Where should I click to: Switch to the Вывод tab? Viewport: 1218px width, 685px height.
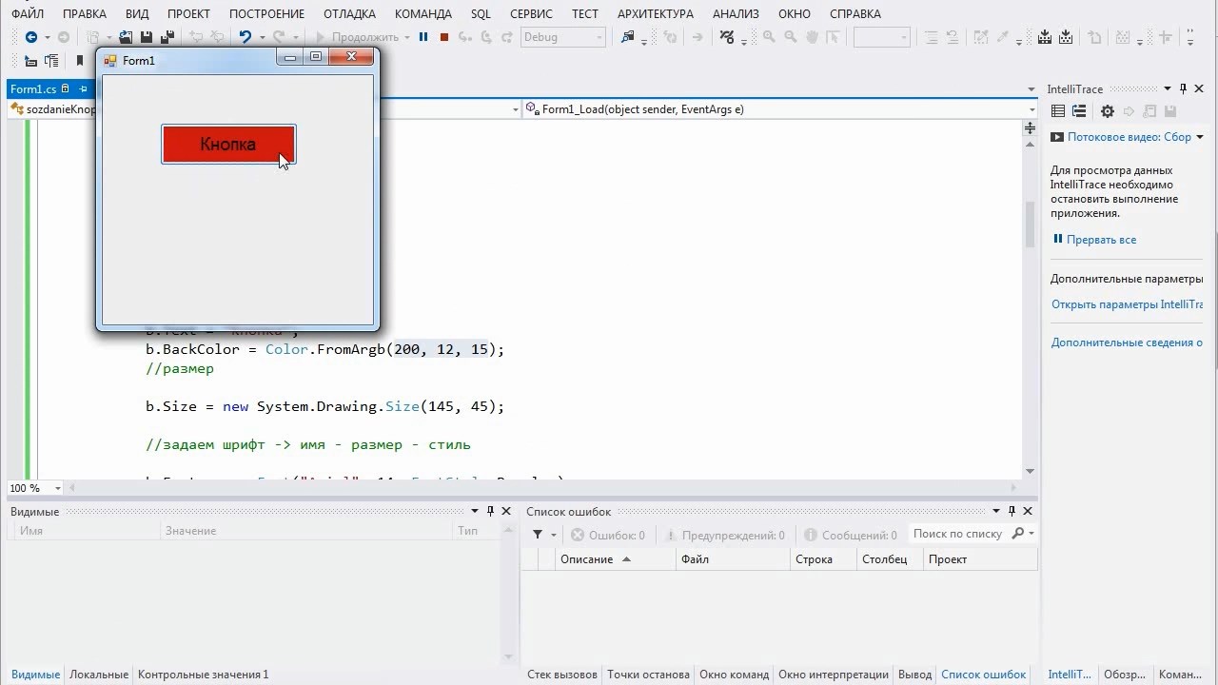(x=915, y=675)
